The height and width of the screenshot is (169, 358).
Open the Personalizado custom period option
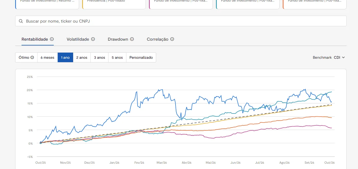pos(141,57)
